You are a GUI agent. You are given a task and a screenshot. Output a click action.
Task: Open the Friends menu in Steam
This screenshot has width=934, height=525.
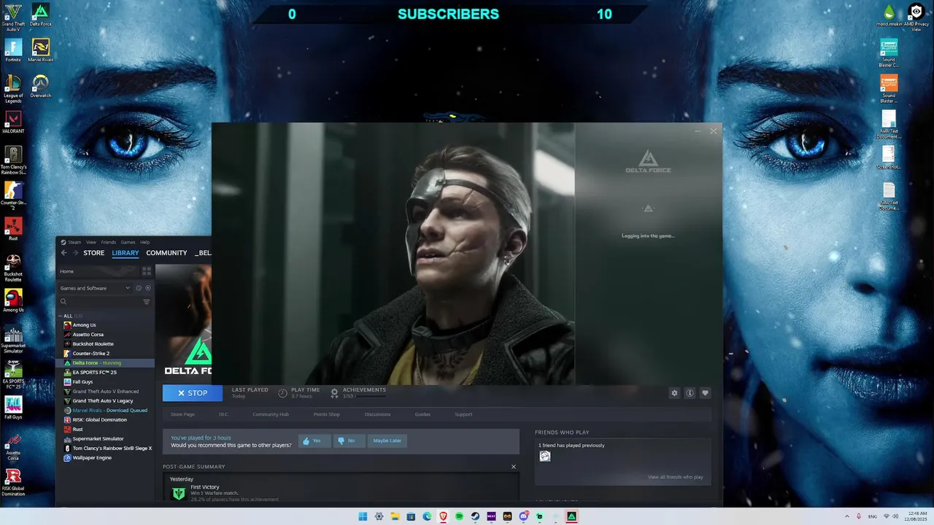[108, 242]
